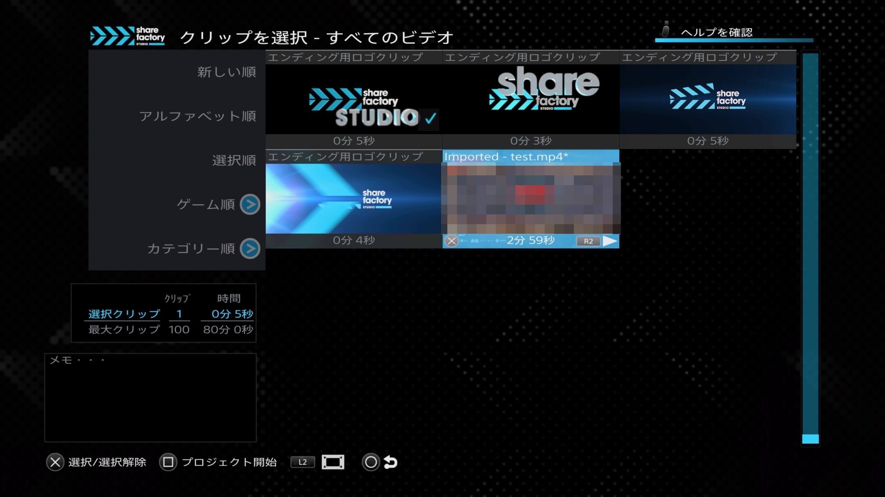885x497 pixels.
Task: Click the square button icon for プロジェクト開始
Action: click(168, 462)
